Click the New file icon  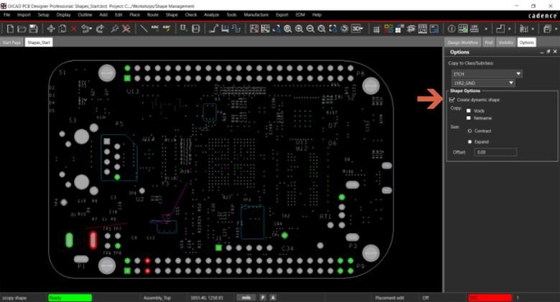click(x=10, y=29)
